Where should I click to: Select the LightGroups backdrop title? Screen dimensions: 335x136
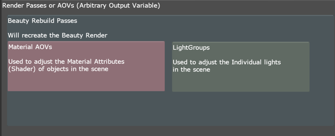[x=191, y=48]
